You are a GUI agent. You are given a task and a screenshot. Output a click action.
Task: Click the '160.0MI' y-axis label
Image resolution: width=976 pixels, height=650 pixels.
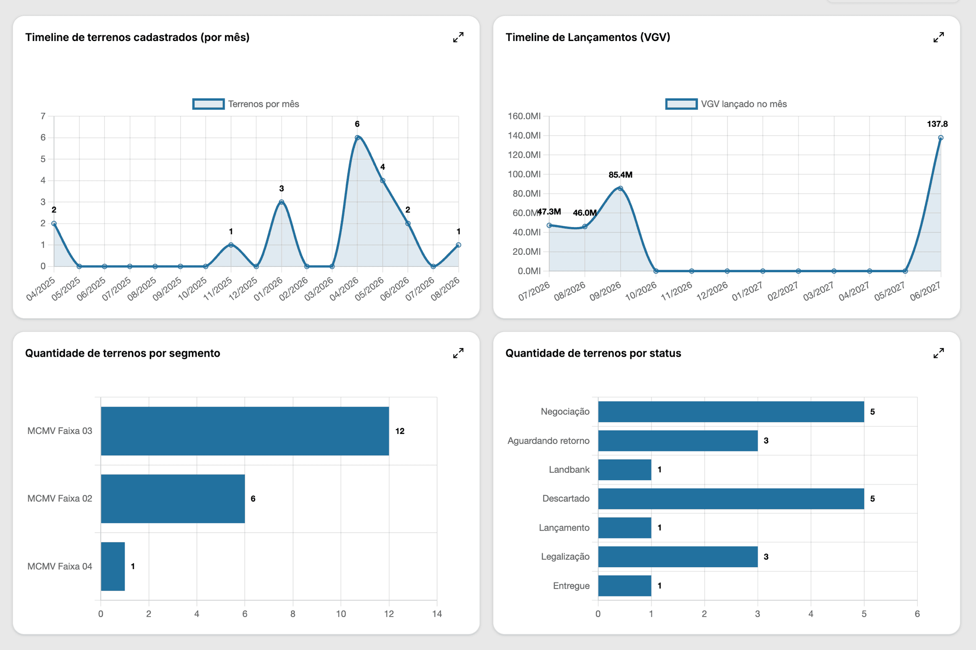pyautogui.click(x=524, y=116)
